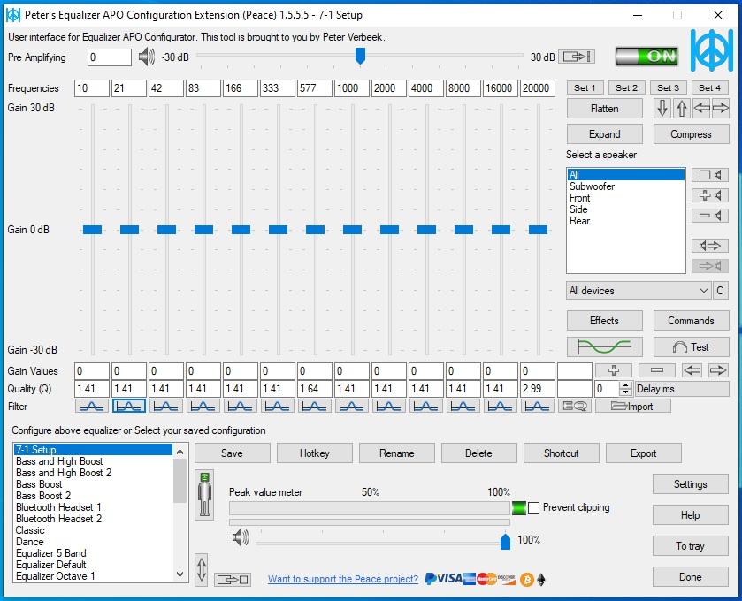
Task: Move band left using gain row left arrow
Action: tap(692, 370)
